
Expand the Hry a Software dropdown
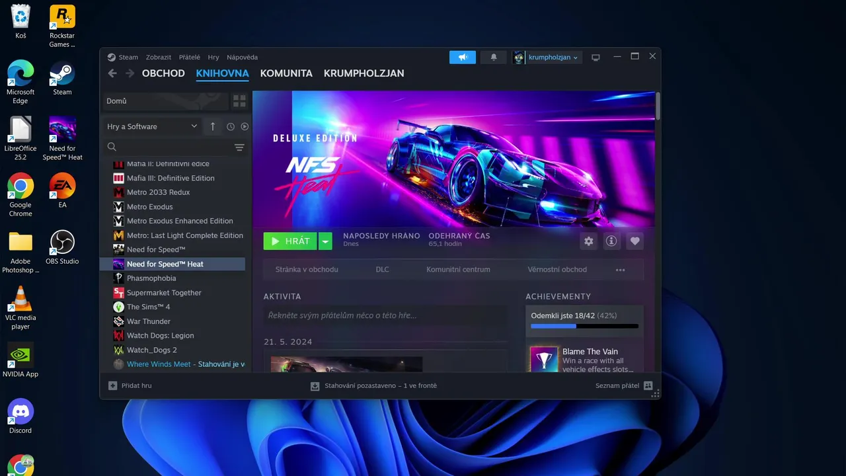(152, 126)
